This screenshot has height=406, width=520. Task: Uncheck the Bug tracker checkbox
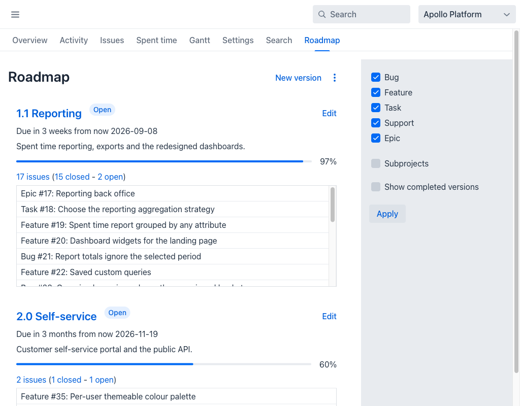pos(376,77)
